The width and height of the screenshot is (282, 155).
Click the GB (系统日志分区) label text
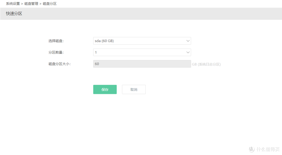click(x=206, y=64)
